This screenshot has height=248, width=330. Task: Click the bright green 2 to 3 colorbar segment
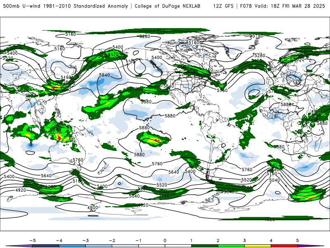point(231,246)
